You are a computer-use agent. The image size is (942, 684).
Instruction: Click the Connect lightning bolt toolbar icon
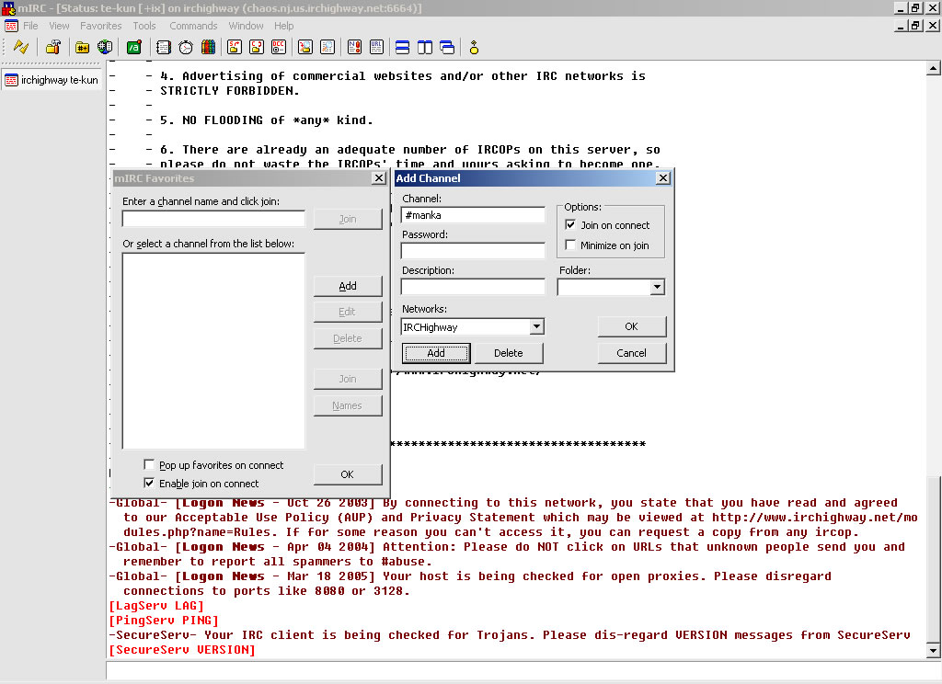[x=21, y=47]
